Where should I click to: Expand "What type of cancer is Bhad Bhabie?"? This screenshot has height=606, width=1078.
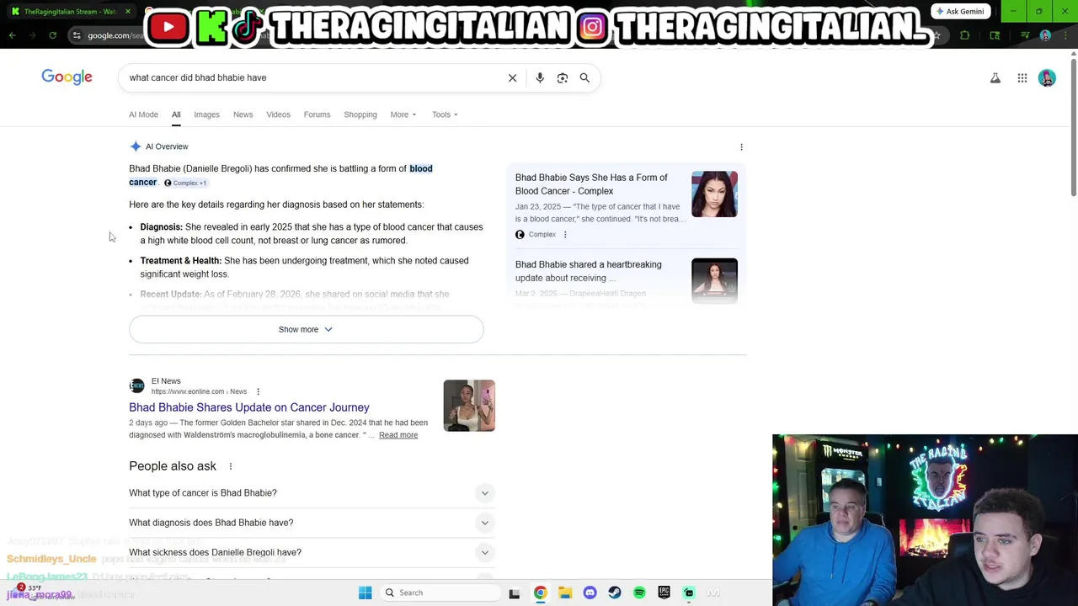[312, 493]
